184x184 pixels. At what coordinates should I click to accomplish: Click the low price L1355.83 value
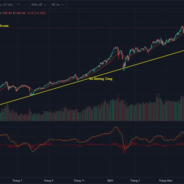pos(6,13)
